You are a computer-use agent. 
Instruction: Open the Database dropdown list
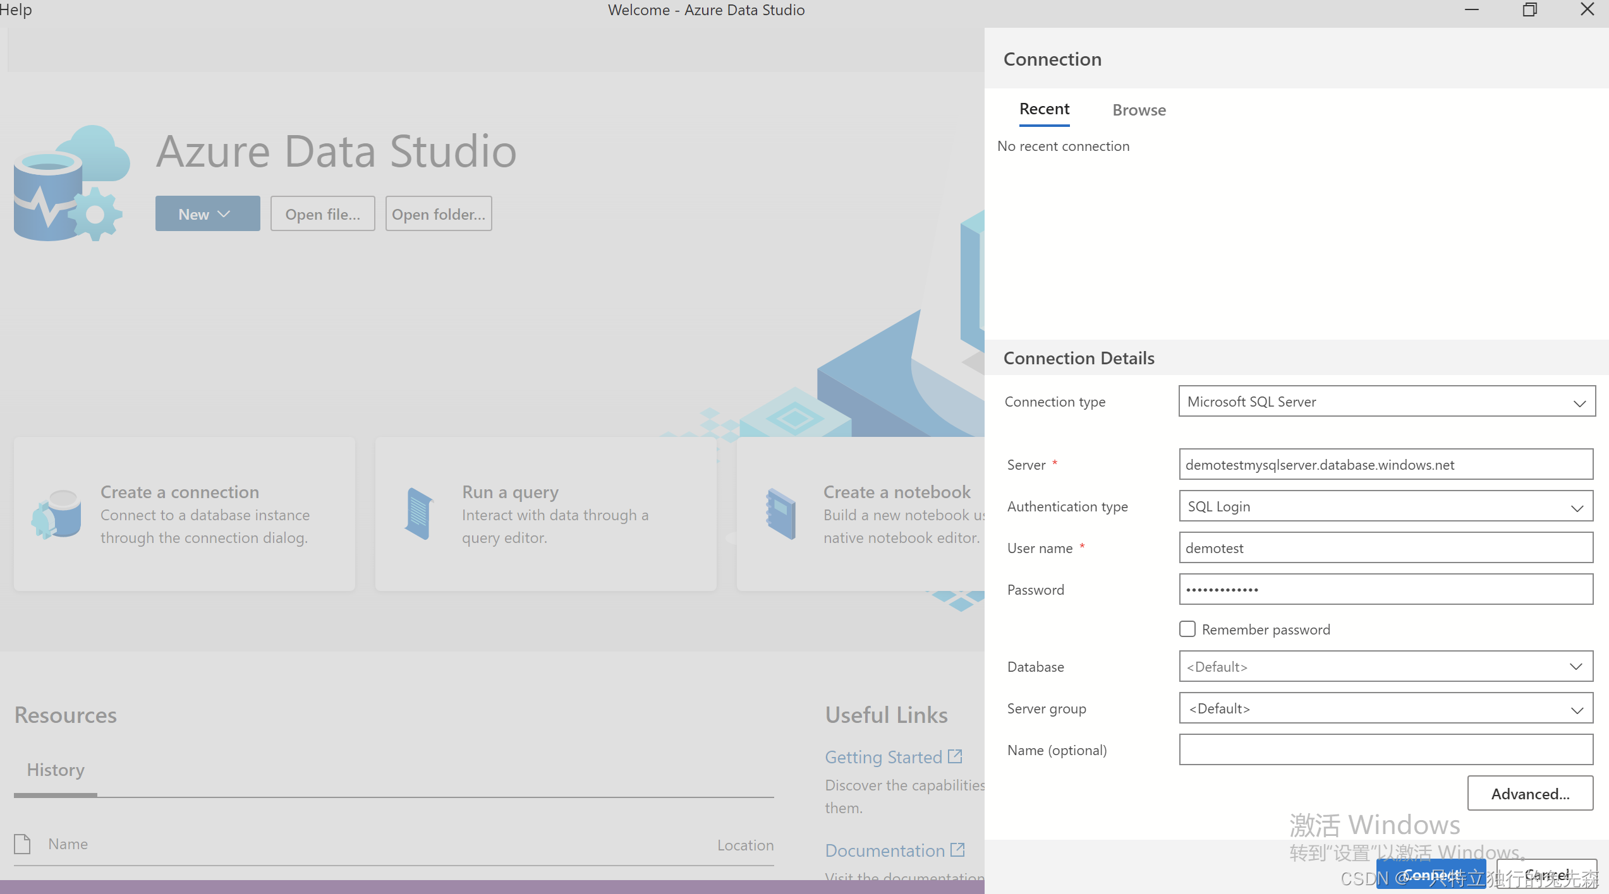(x=1386, y=667)
